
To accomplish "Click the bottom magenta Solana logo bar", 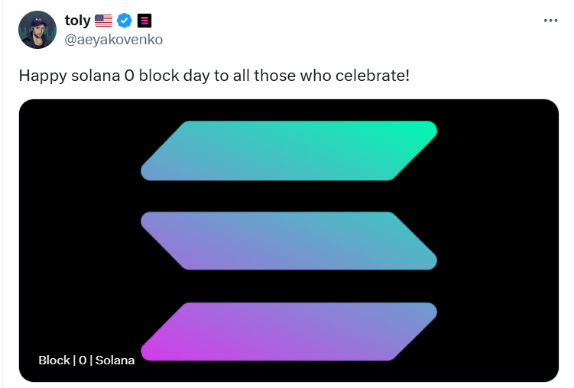I will [289, 331].
